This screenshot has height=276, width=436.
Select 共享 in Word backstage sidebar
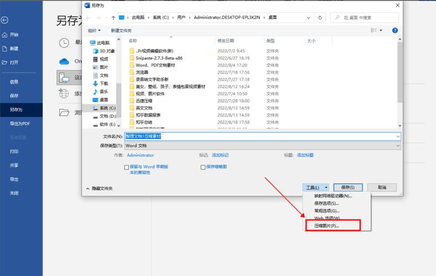pyautogui.click(x=14, y=165)
